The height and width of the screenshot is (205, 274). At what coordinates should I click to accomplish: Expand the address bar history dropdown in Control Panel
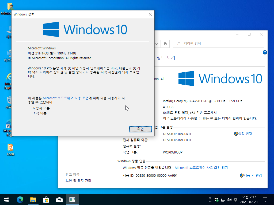[x=157, y=44]
